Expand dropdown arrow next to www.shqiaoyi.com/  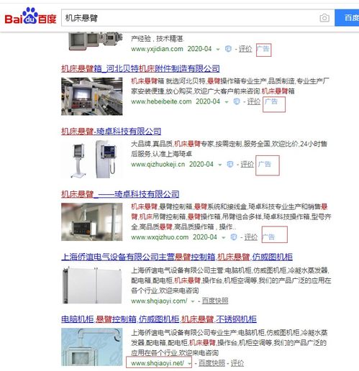[192, 301]
